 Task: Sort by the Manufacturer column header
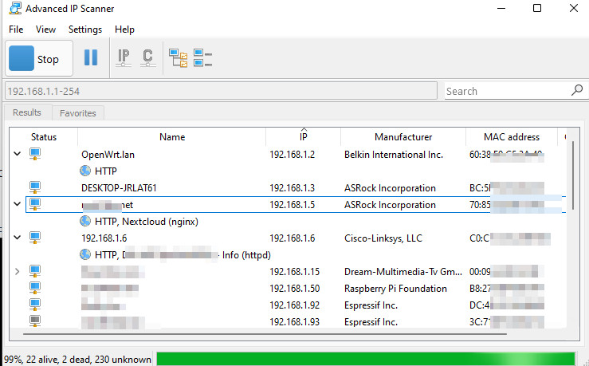coord(403,137)
